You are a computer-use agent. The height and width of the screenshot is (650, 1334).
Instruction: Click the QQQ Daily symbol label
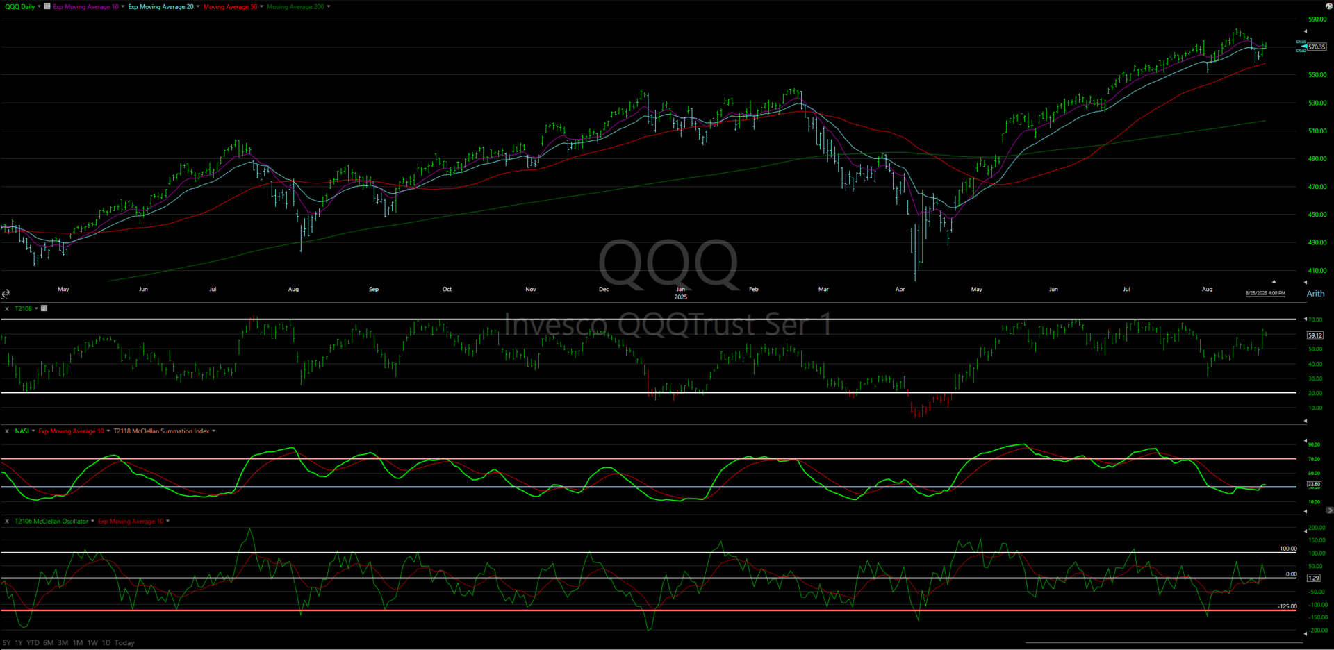pos(19,7)
